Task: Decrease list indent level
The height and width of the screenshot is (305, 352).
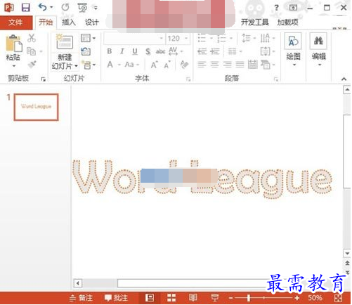Action: tap(202, 51)
